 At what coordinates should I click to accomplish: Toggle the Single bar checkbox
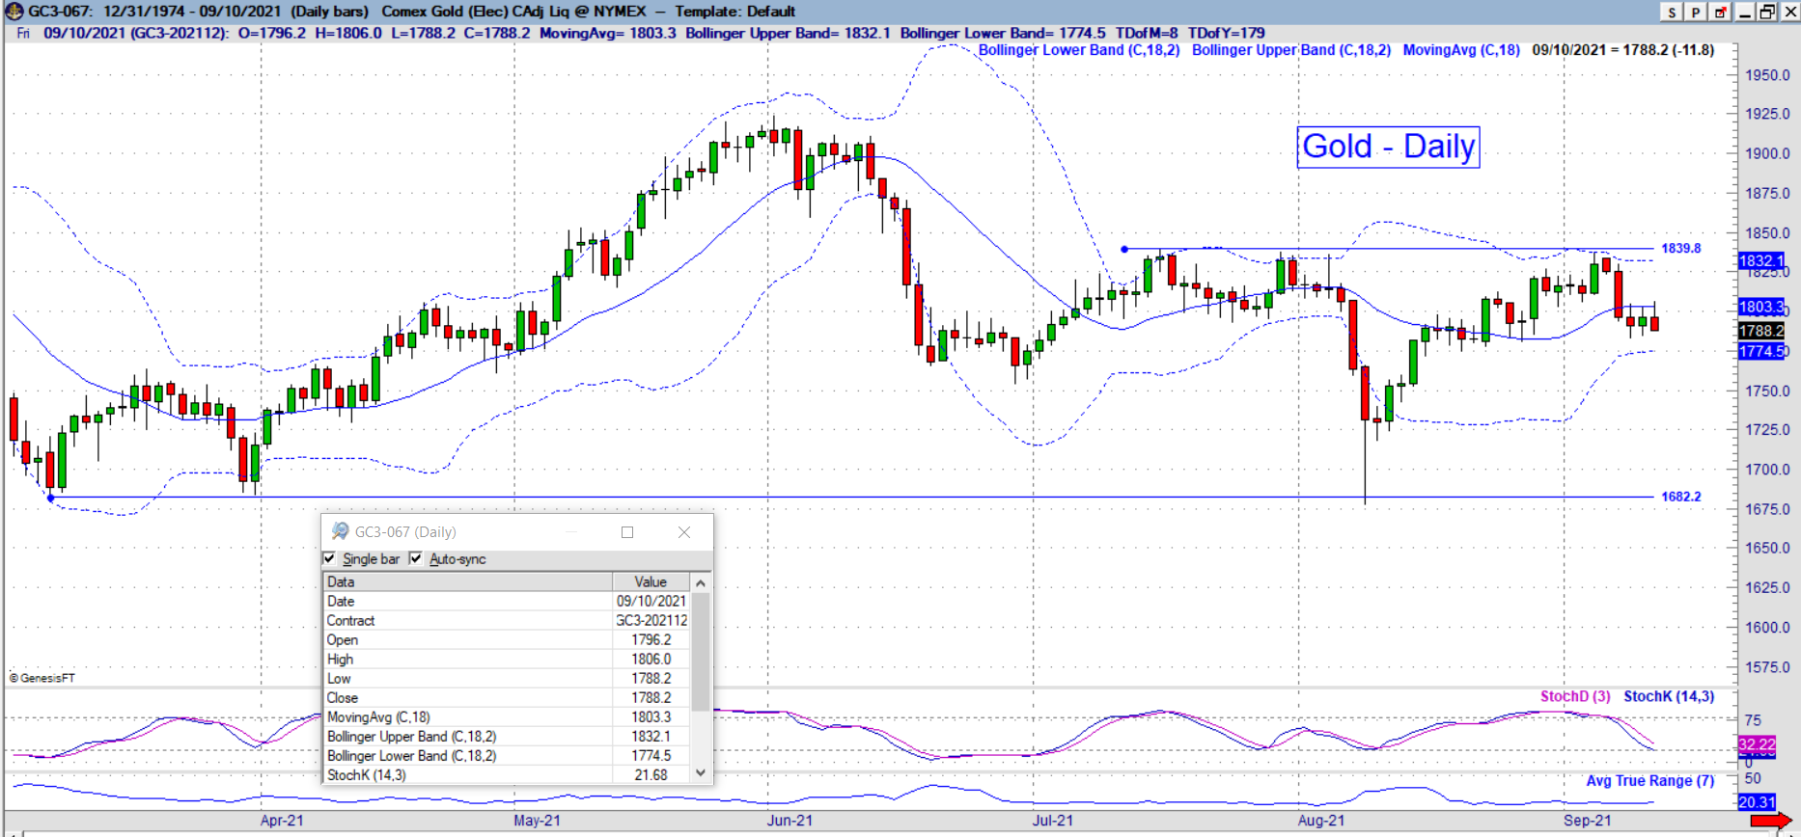[329, 558]
